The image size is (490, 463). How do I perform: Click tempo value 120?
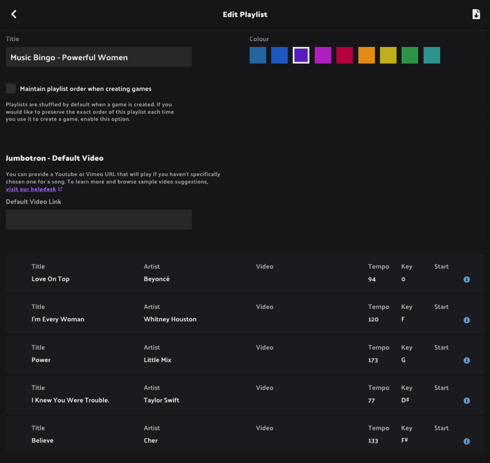tap(373, 320)
